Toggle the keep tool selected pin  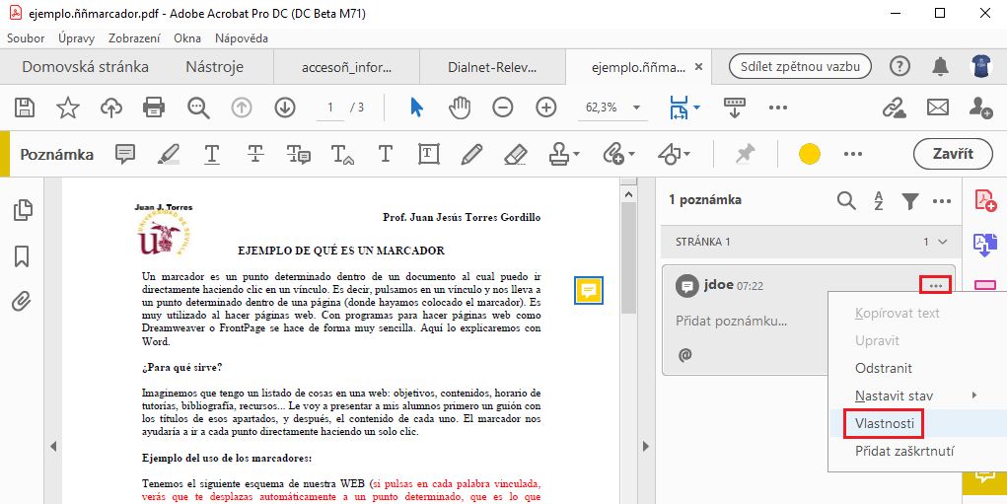745,154
